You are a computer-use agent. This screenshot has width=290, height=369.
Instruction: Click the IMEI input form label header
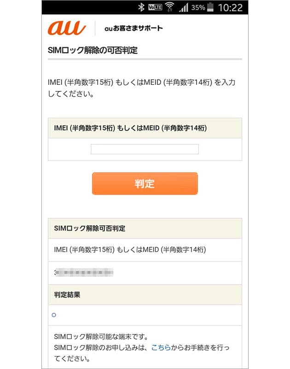[130, 128]
